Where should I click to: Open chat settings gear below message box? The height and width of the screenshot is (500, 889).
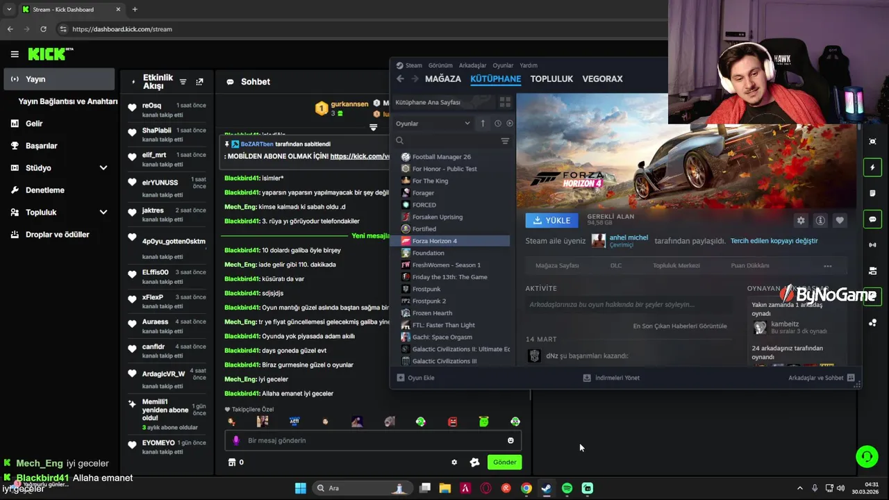454,462
